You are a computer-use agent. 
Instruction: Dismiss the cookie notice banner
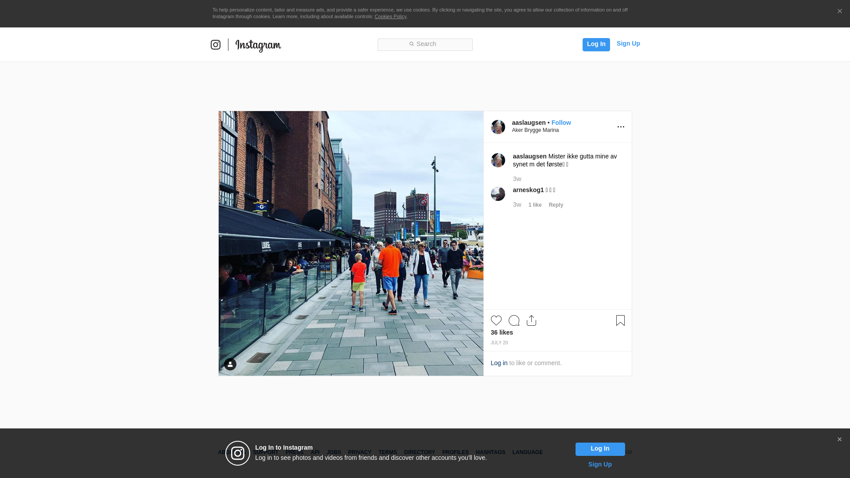(x=839, y=12)
